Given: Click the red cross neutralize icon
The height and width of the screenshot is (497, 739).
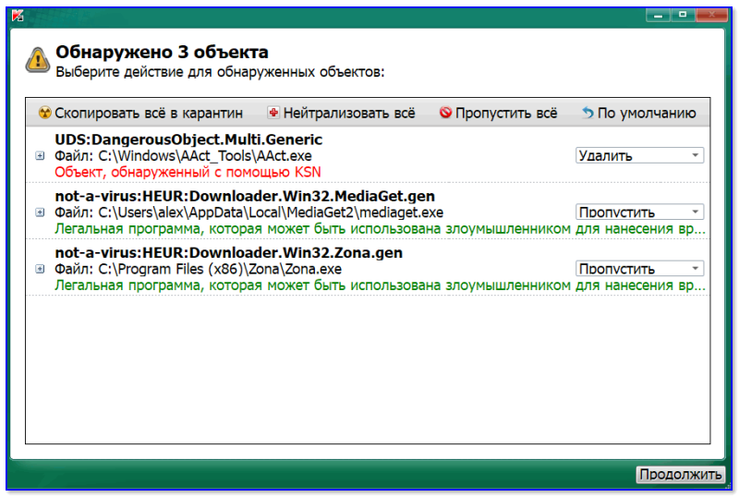Looking at the screenshot, I should point(273,113).
